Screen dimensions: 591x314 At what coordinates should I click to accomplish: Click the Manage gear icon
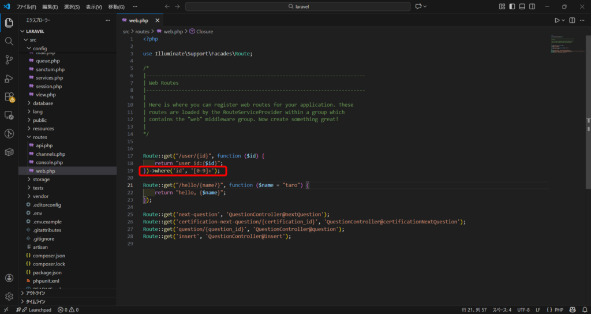[x=9, y=296]
